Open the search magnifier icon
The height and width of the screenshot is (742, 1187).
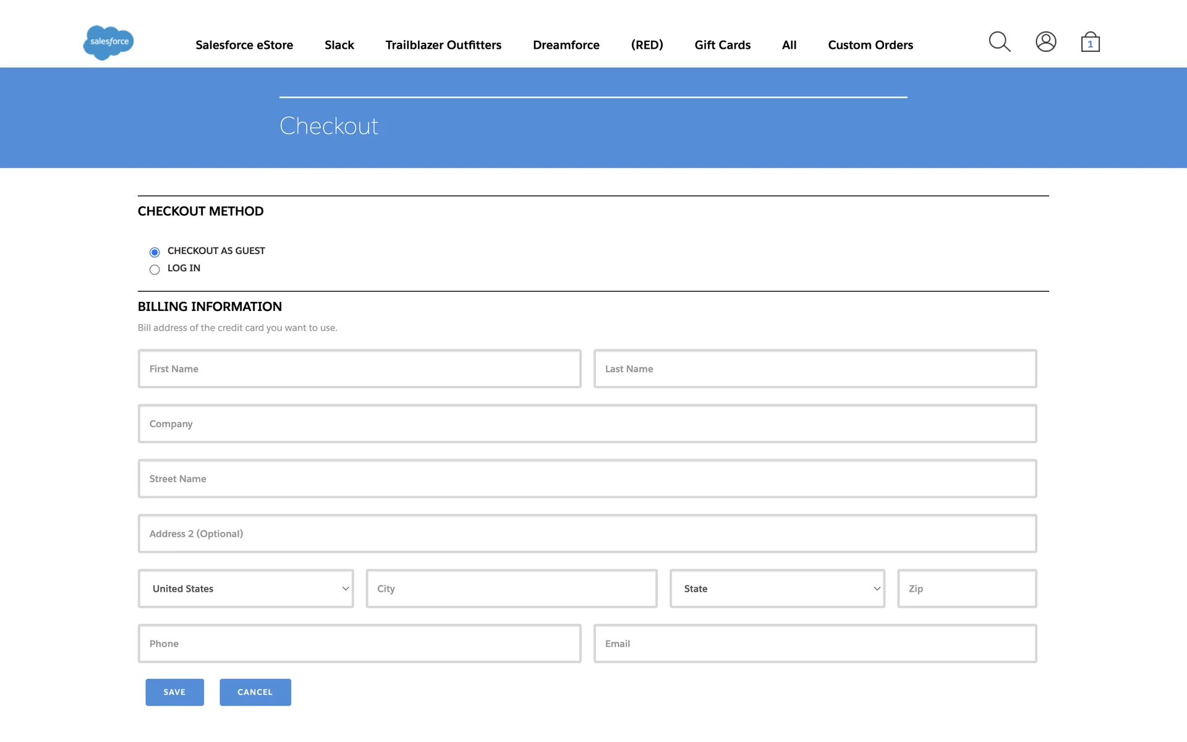click(999, 42)
